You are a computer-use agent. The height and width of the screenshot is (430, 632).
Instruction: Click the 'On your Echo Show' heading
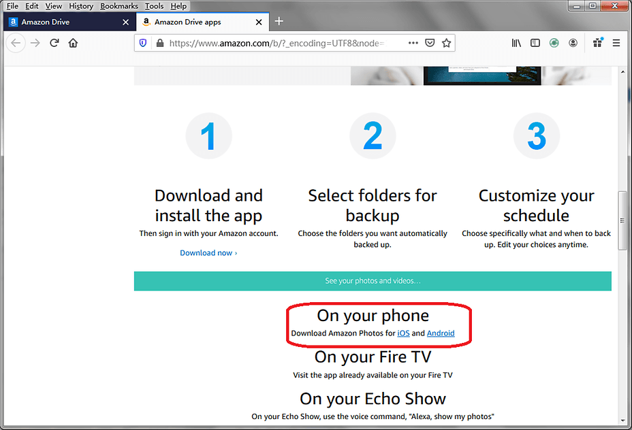pos(373,399)
